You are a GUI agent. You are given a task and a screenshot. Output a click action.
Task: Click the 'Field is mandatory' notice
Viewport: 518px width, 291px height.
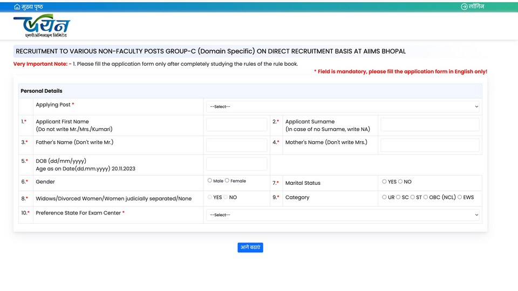(x=400, y=72)
